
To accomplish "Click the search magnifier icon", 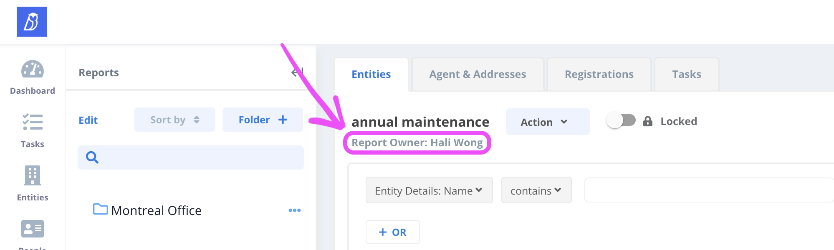I will [92, 157].
